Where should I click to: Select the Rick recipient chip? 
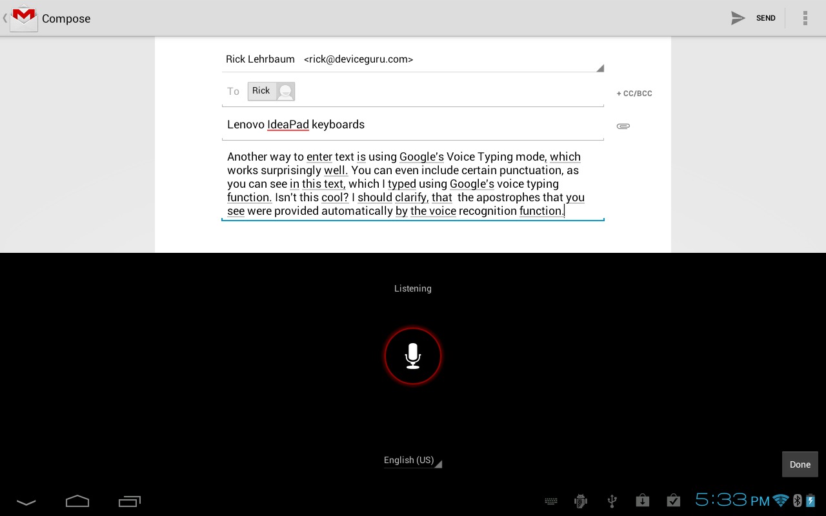pyautogui.click(x=271, y=91)
